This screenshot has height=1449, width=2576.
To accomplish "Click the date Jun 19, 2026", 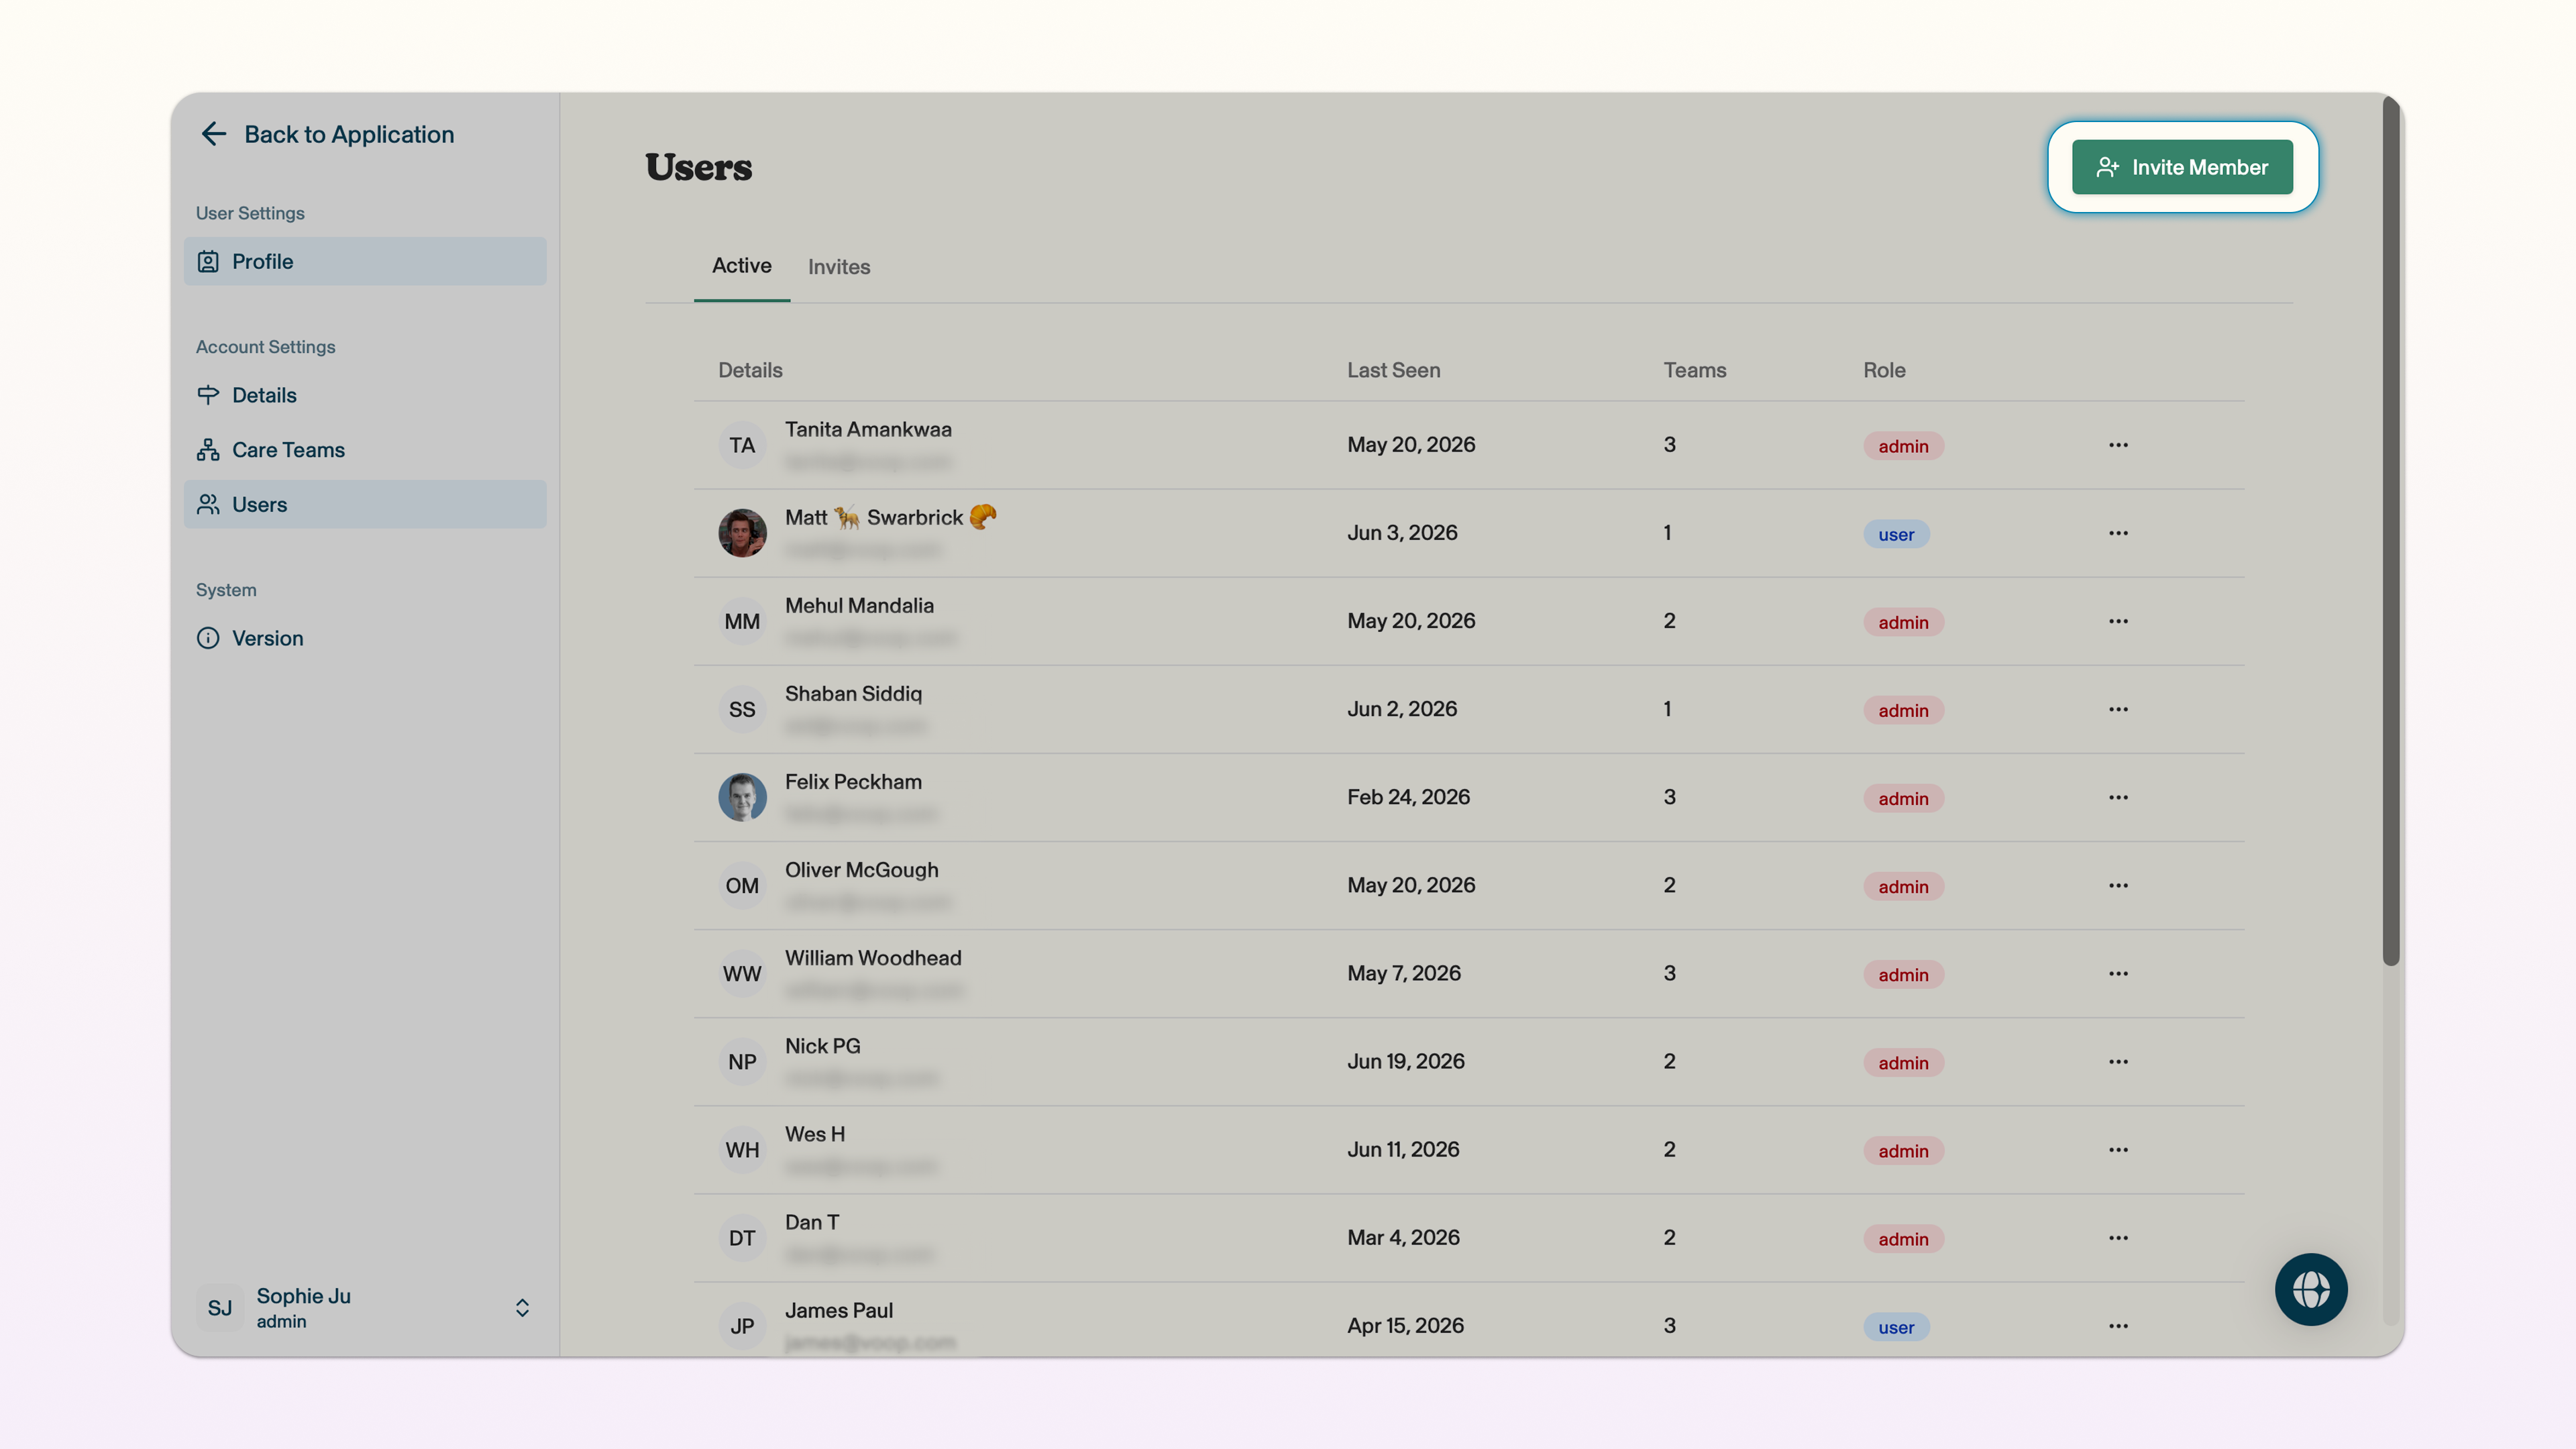I will (1405, 1061).
